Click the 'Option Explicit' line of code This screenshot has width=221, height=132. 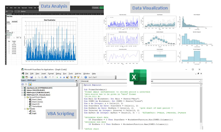coord(93,85)
